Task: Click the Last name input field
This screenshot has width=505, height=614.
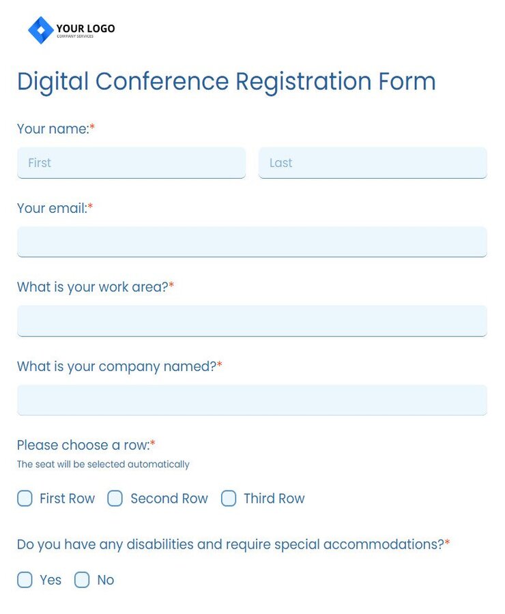Action: (x=373, y=162)
